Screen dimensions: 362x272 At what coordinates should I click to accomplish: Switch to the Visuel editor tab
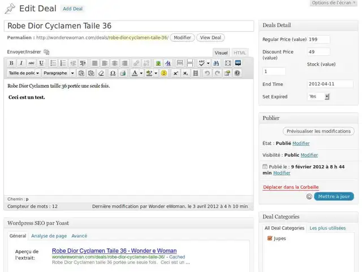pyautogui.click(x=221, y=53)
